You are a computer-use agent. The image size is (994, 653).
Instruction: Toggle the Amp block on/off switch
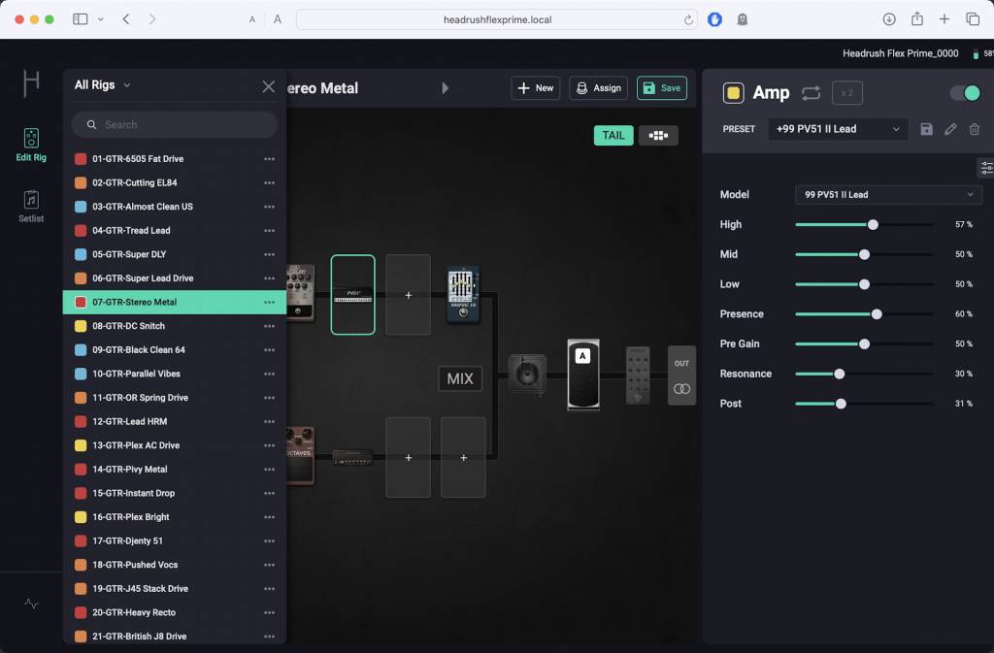pos(965,93)
